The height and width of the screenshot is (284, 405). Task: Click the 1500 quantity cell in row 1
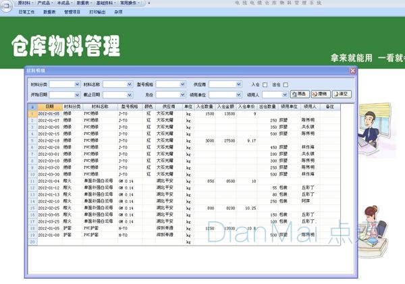tap(205, 113)
